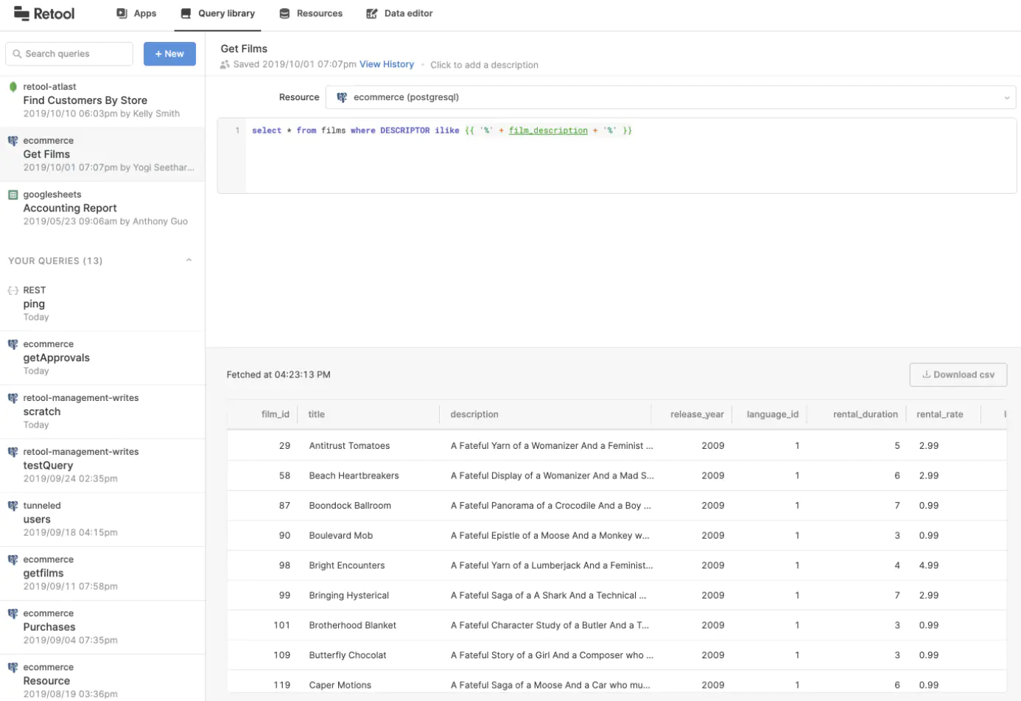
Task: Select the Purchases query
Action: tap(102, 627)
